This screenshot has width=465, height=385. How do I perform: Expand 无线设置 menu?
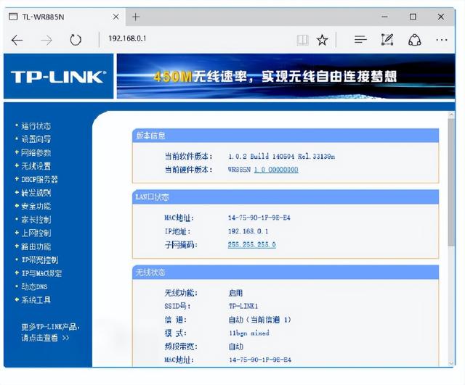coord(36,166)
